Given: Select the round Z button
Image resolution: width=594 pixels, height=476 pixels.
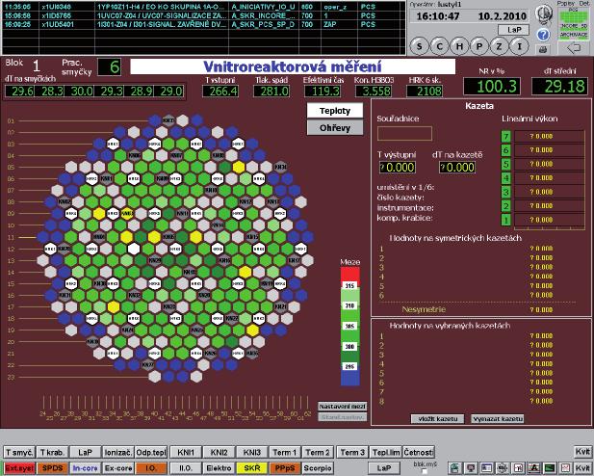Looking at the screenshot, I should [500, 46].
